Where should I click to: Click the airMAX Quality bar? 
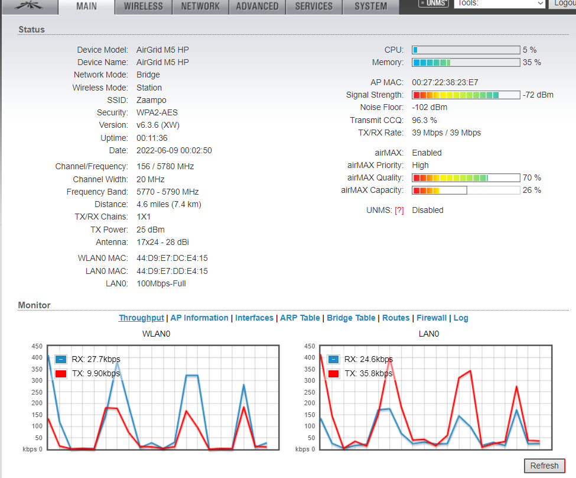[x=466, y=178]
